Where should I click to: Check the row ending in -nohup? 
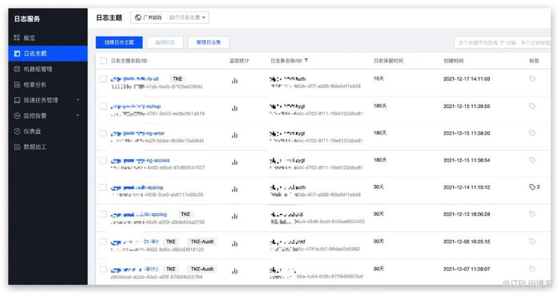click(x=104, y=106)
